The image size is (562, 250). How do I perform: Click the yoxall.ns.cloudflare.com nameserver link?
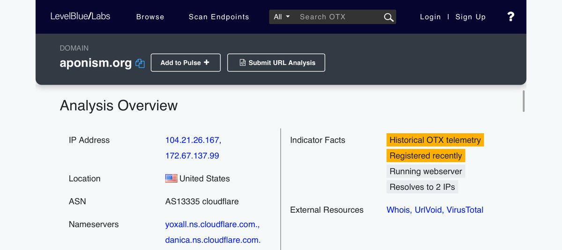[x=212, y=224]
